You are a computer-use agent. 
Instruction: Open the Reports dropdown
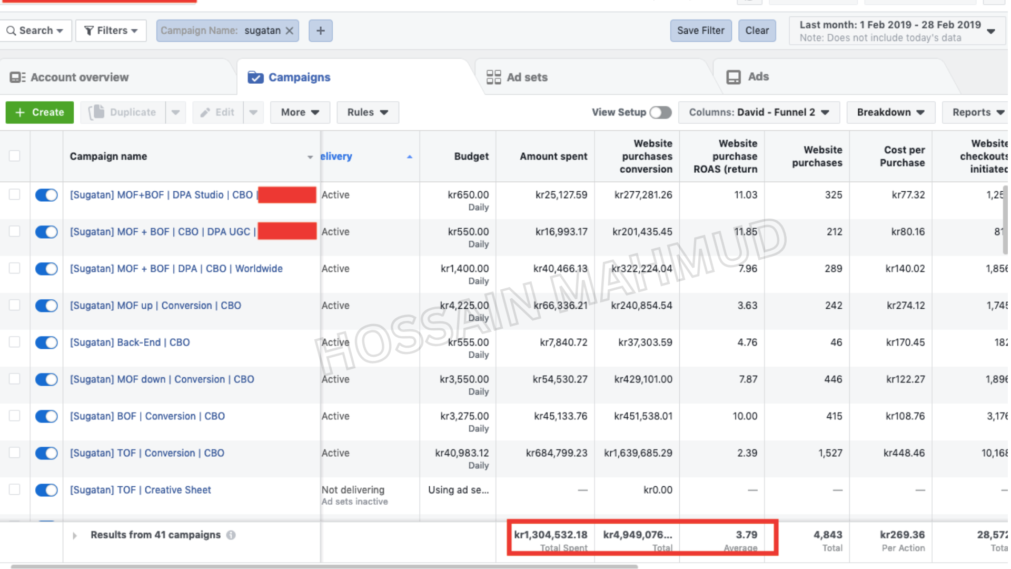pos(976,112)
